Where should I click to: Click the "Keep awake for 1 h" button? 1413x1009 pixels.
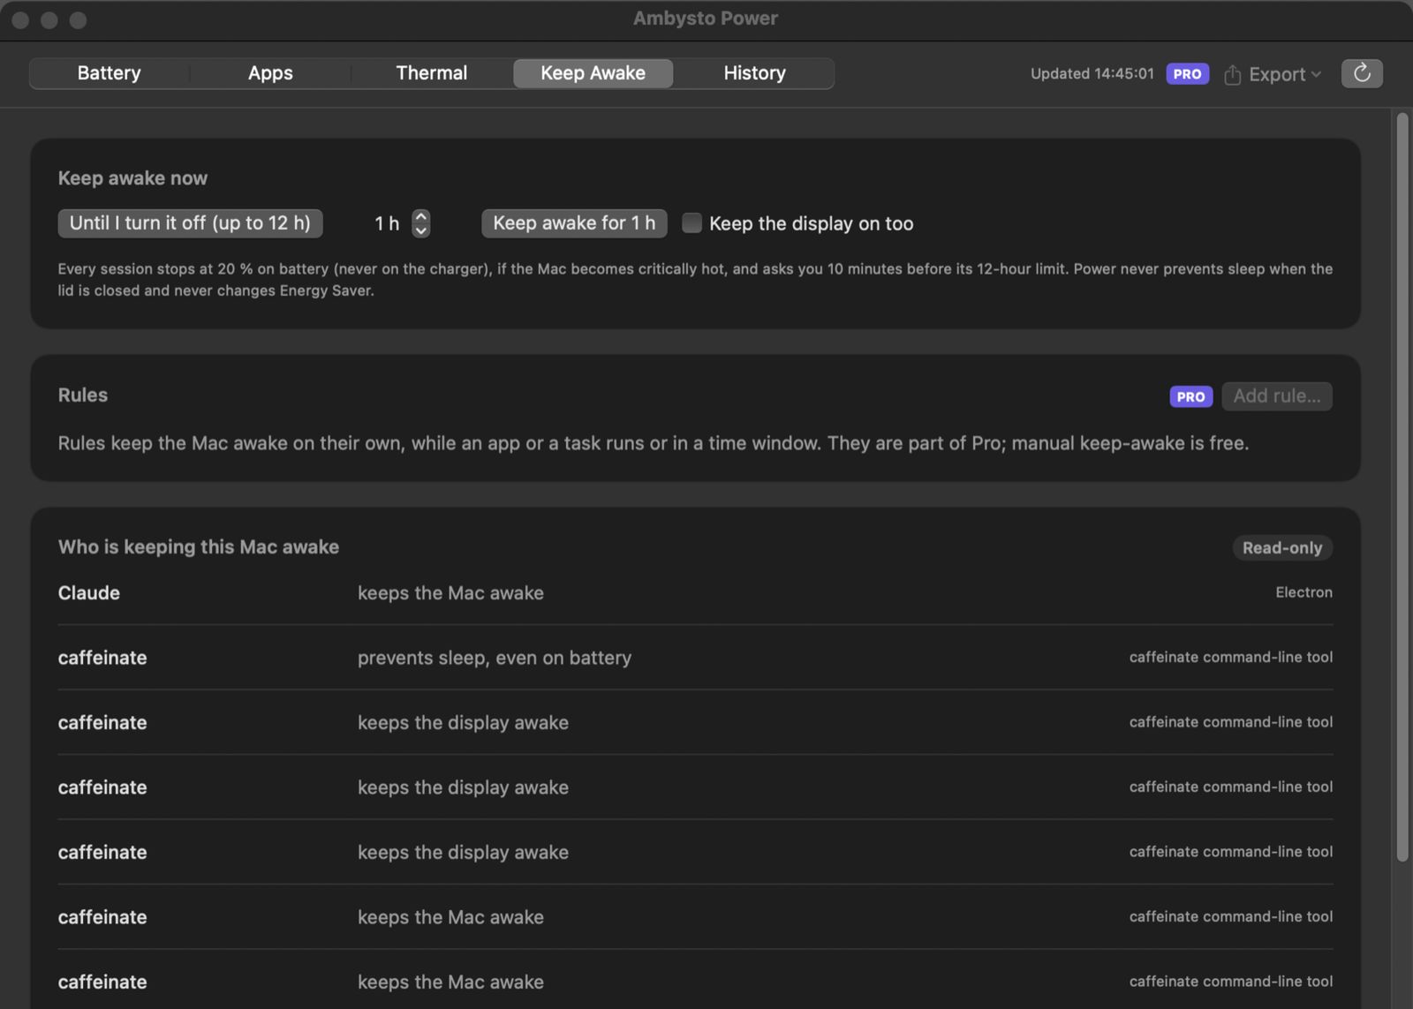tap(574, 223)
